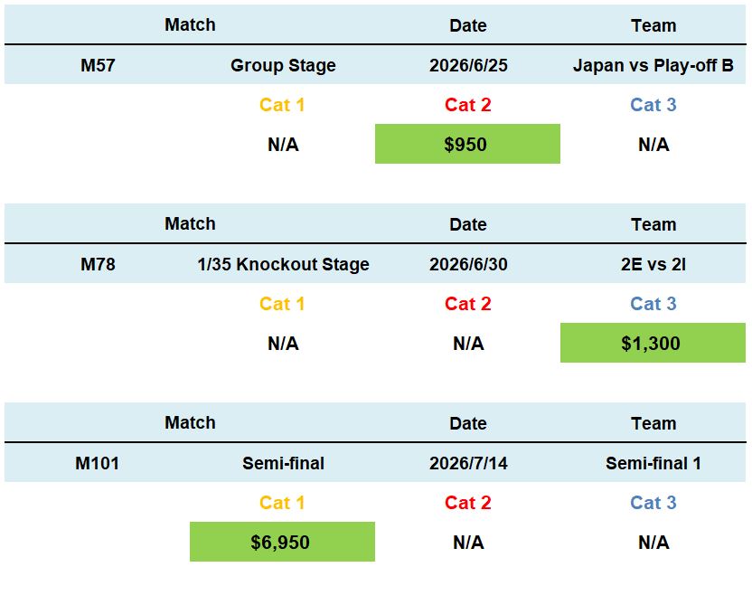Click the 1/35 Knockout Stage label

[x=283, y=264]
